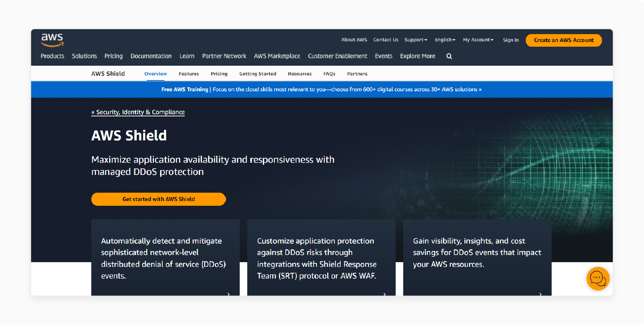Switch to the FAQs tab

tap(329, 74)
